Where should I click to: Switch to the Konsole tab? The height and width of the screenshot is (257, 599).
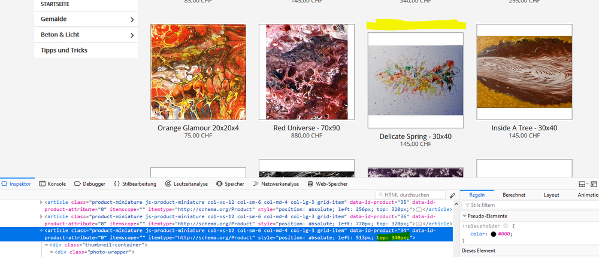click(x=53, y=184)
